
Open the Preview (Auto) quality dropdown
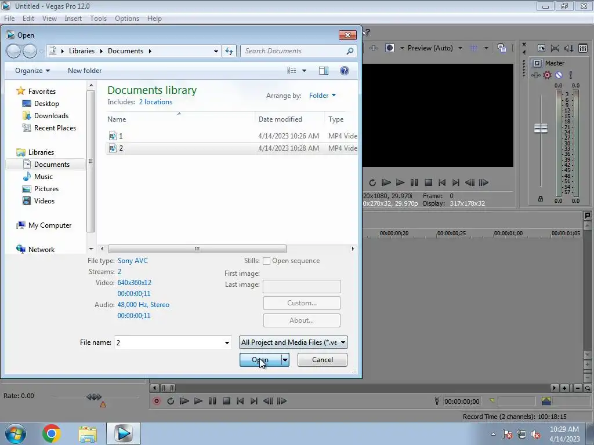pos(434,48)
